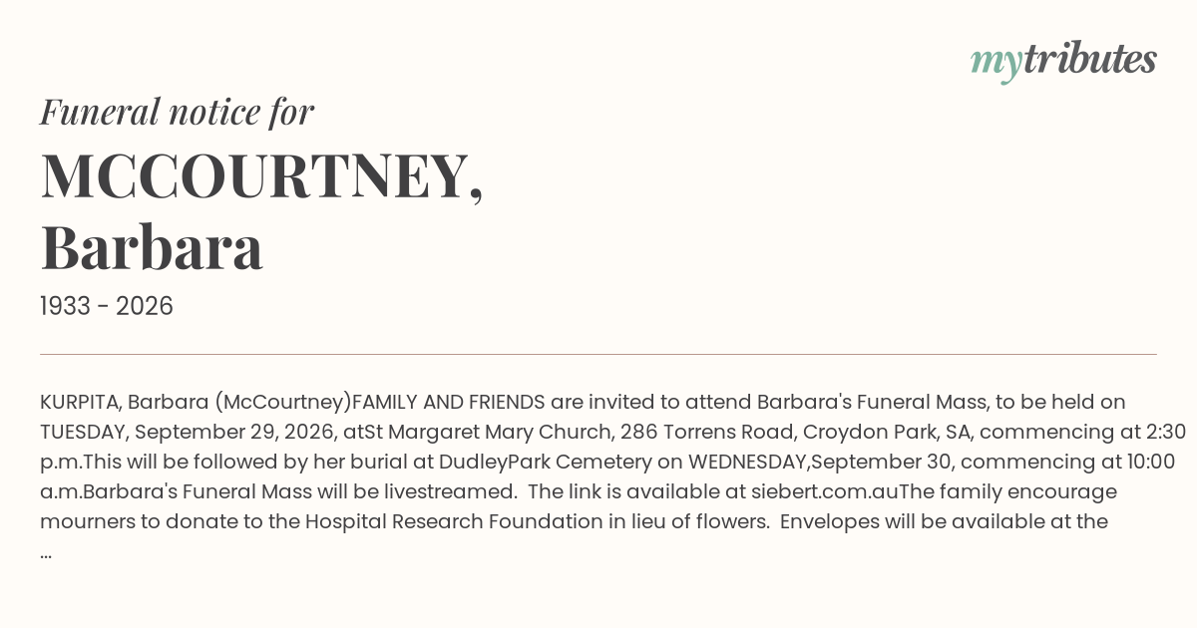The height and width of the screenshot is (628, 1197).
Task: Select the MCCOURTNEY surname heading
Action: [261, 176]
